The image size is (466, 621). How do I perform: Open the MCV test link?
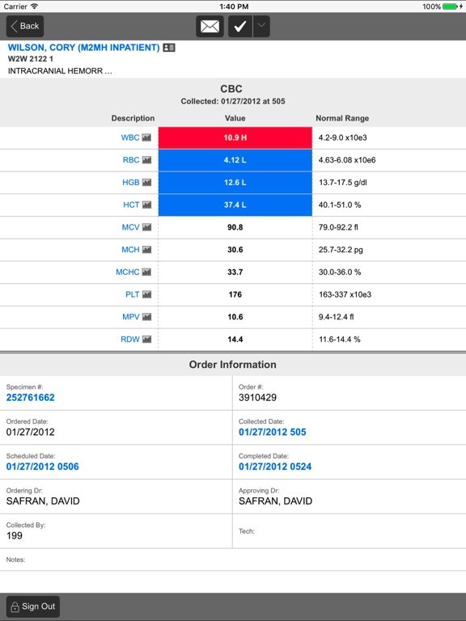pos(130,227)
